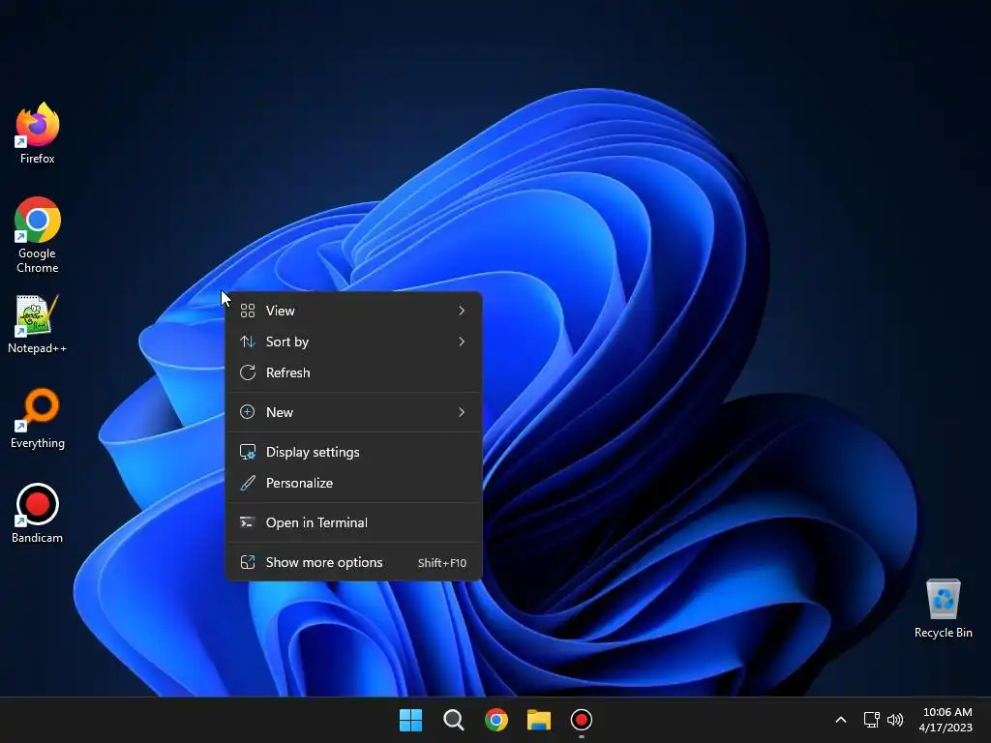Select the Notepad++ desktop shortcut
This screenshot has height=743, width=991.
coord(38,324)
